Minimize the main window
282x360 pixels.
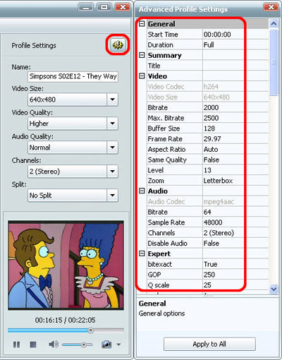(x=85, y=7)
